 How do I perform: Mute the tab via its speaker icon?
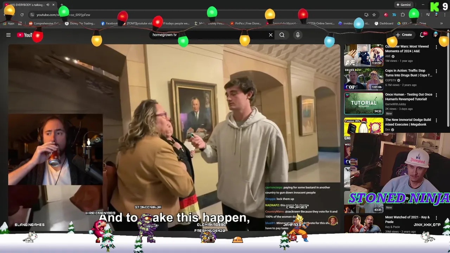click(x=47, y=5)
